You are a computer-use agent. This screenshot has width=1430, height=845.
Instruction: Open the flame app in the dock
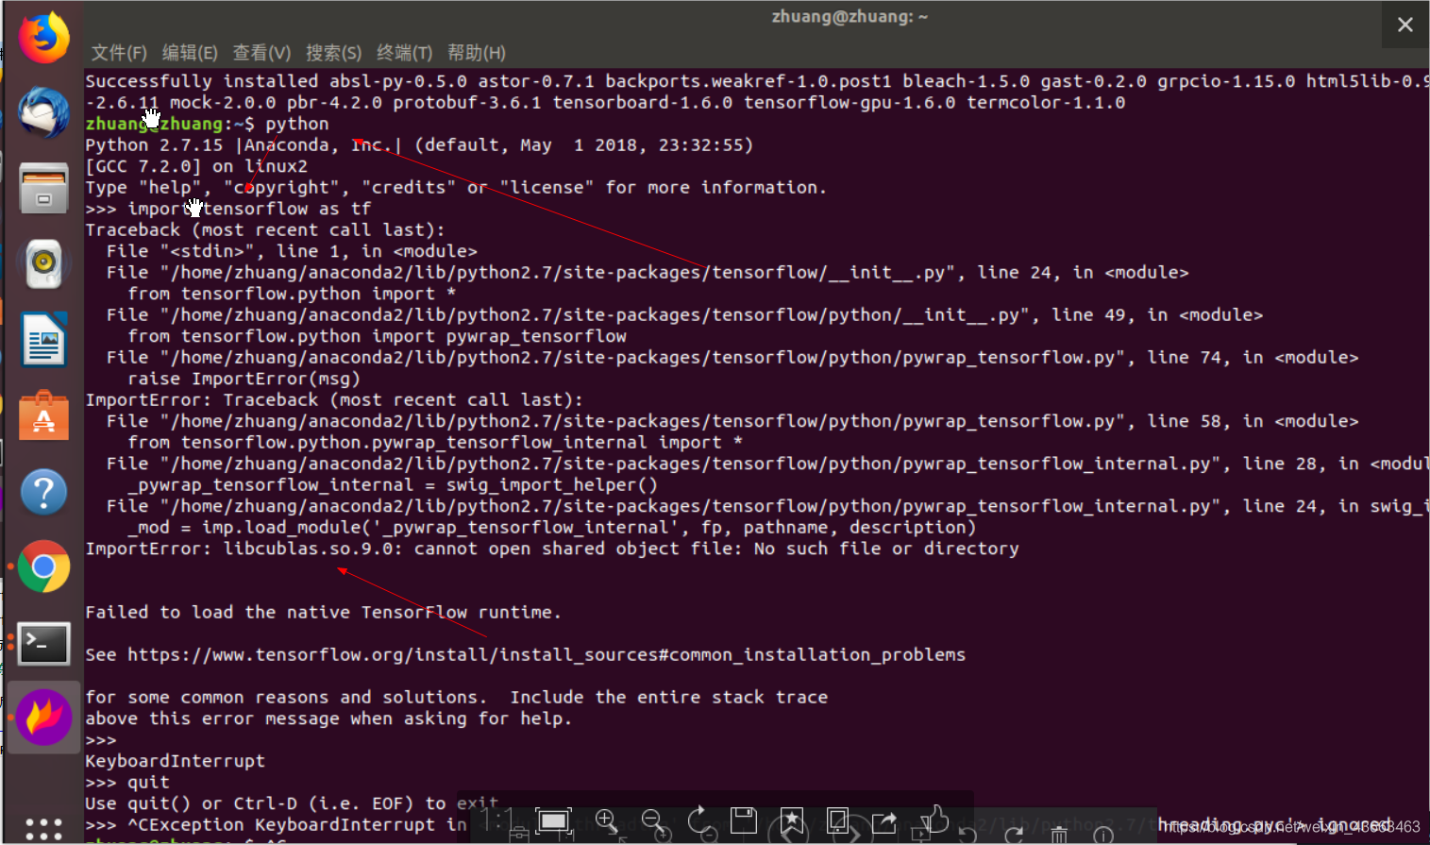pyautogui.click(x=43, y=718)
